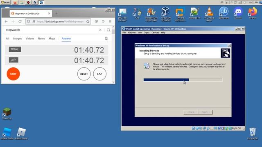262x147 pixels.
Task: Open Discord desktop shortcut
Action: tap(238, 13)
